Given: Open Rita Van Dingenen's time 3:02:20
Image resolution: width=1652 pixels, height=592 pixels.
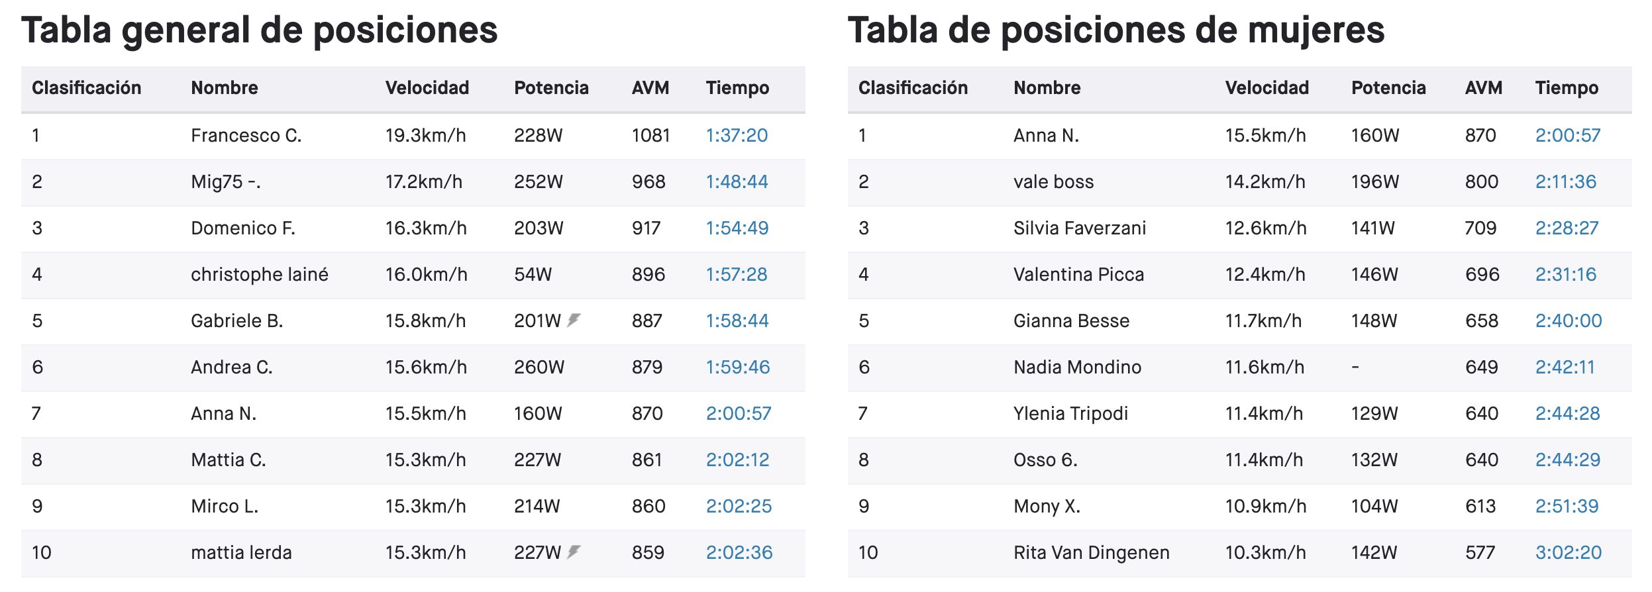Looking at the screenshot, I should click(x=1569, y=553).
